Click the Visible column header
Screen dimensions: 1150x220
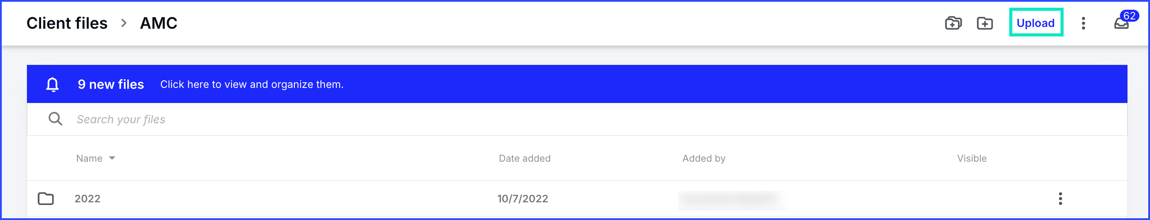(971, 158)
